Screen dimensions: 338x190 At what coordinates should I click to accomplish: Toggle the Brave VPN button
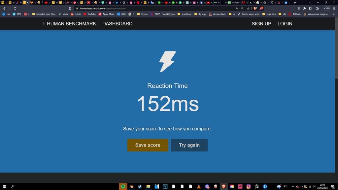click(x=326, y=8)
